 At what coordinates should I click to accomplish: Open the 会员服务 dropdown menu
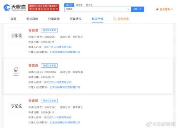tap(165, 9)
